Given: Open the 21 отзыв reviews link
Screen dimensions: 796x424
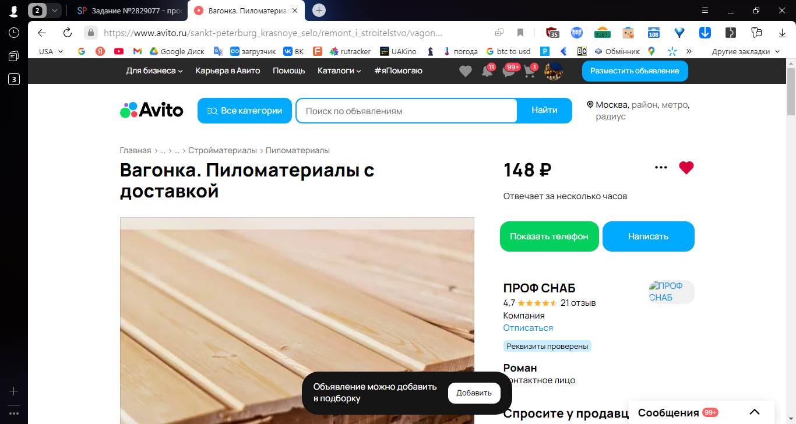Looking at the screenshot, I should (x=578, y=303).
